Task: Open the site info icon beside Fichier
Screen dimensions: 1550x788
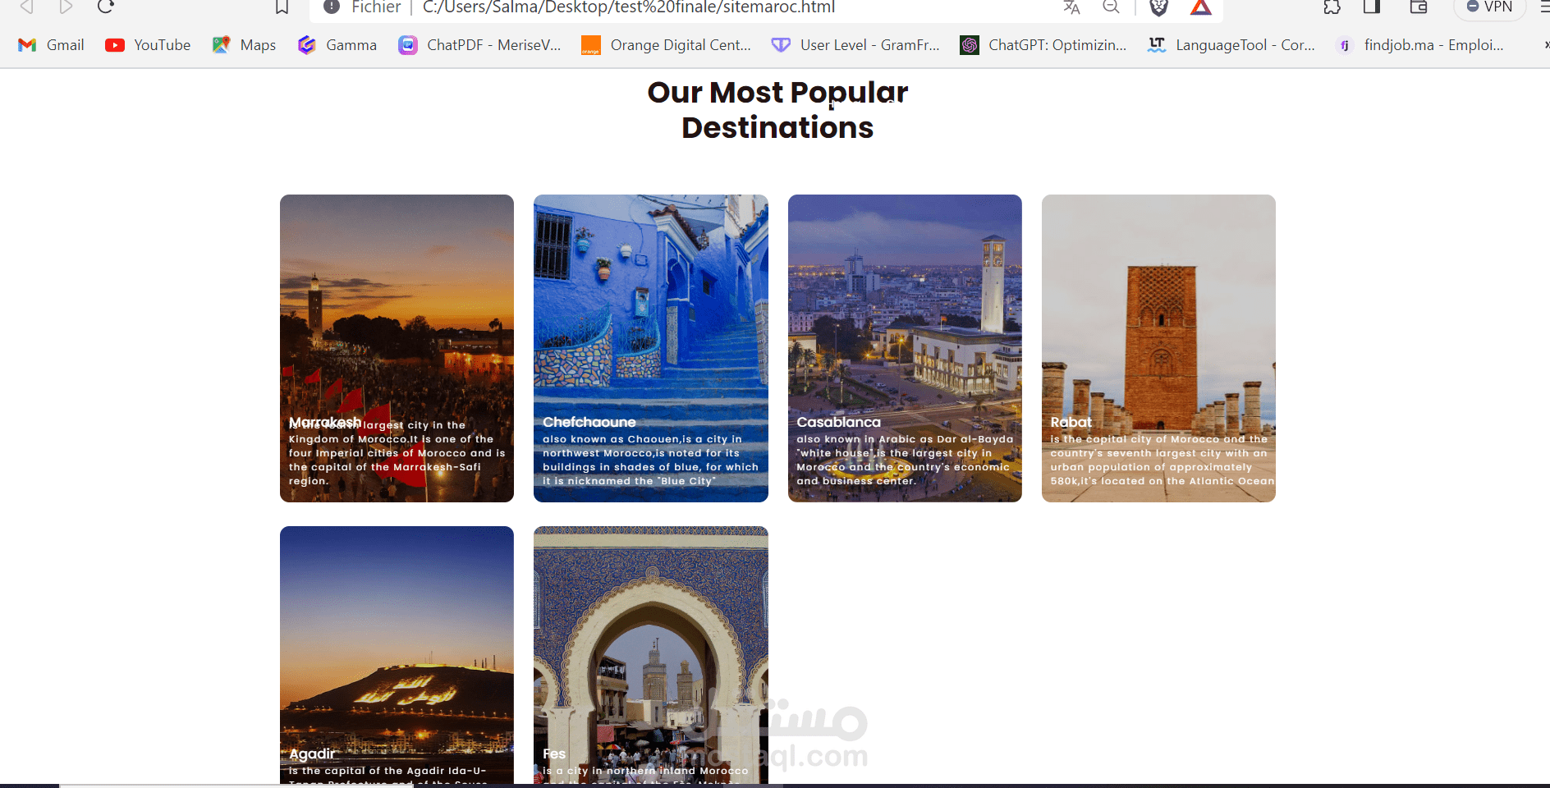Action: 332,7
